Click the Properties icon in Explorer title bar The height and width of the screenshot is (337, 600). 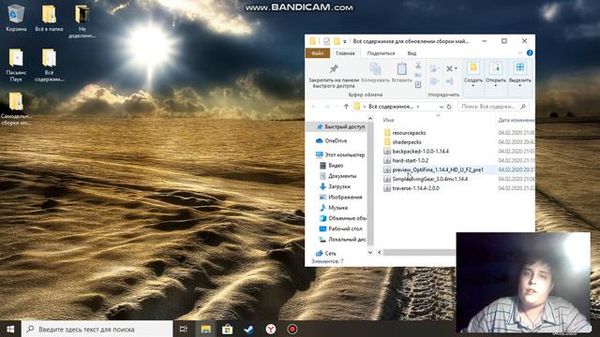(x=326, y=41)
